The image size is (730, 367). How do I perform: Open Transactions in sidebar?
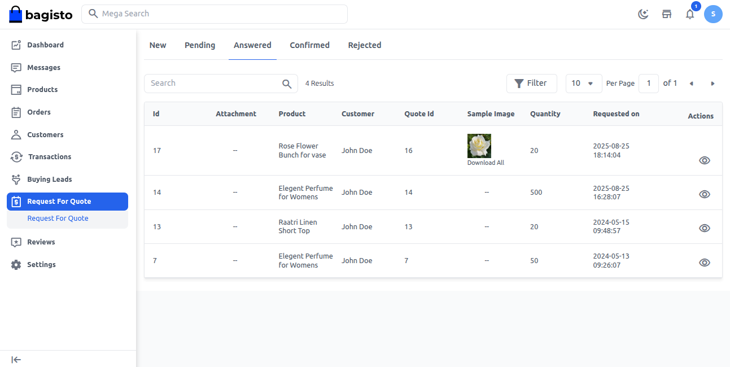[x=50, y=157]
